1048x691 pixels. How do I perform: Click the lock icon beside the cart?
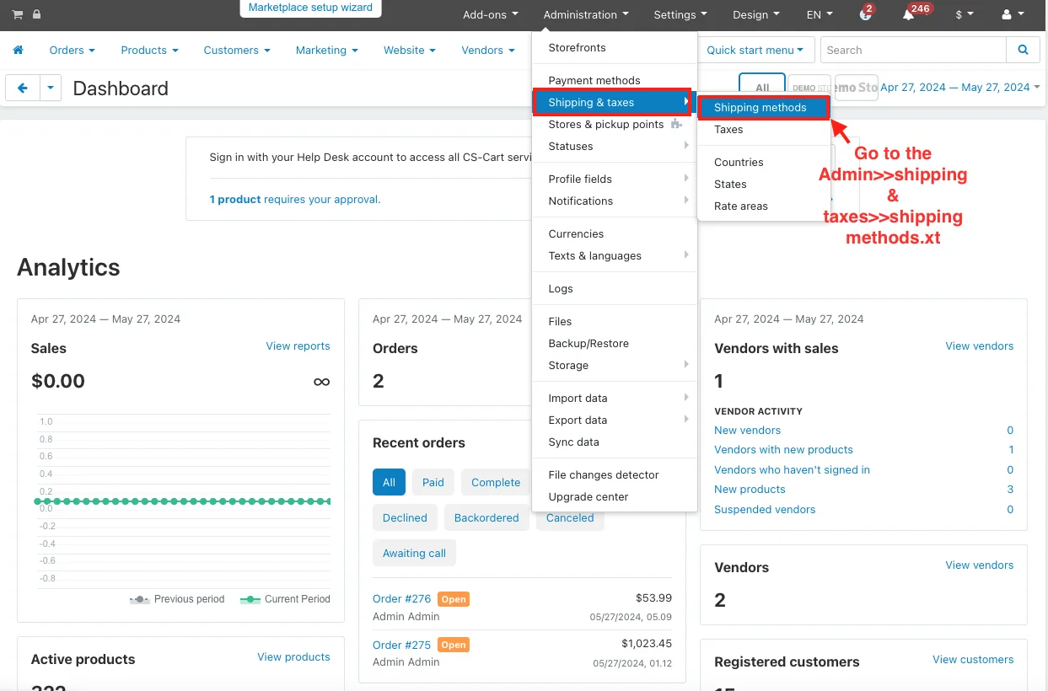[x=36, y=14]
